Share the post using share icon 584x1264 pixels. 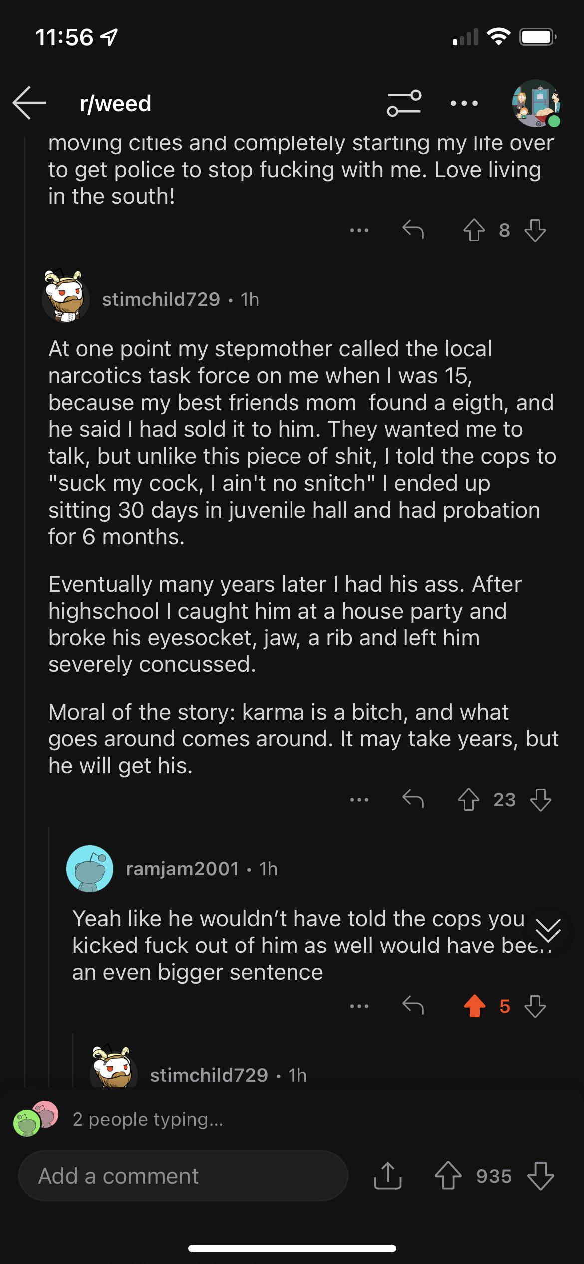coord(387,1176)
